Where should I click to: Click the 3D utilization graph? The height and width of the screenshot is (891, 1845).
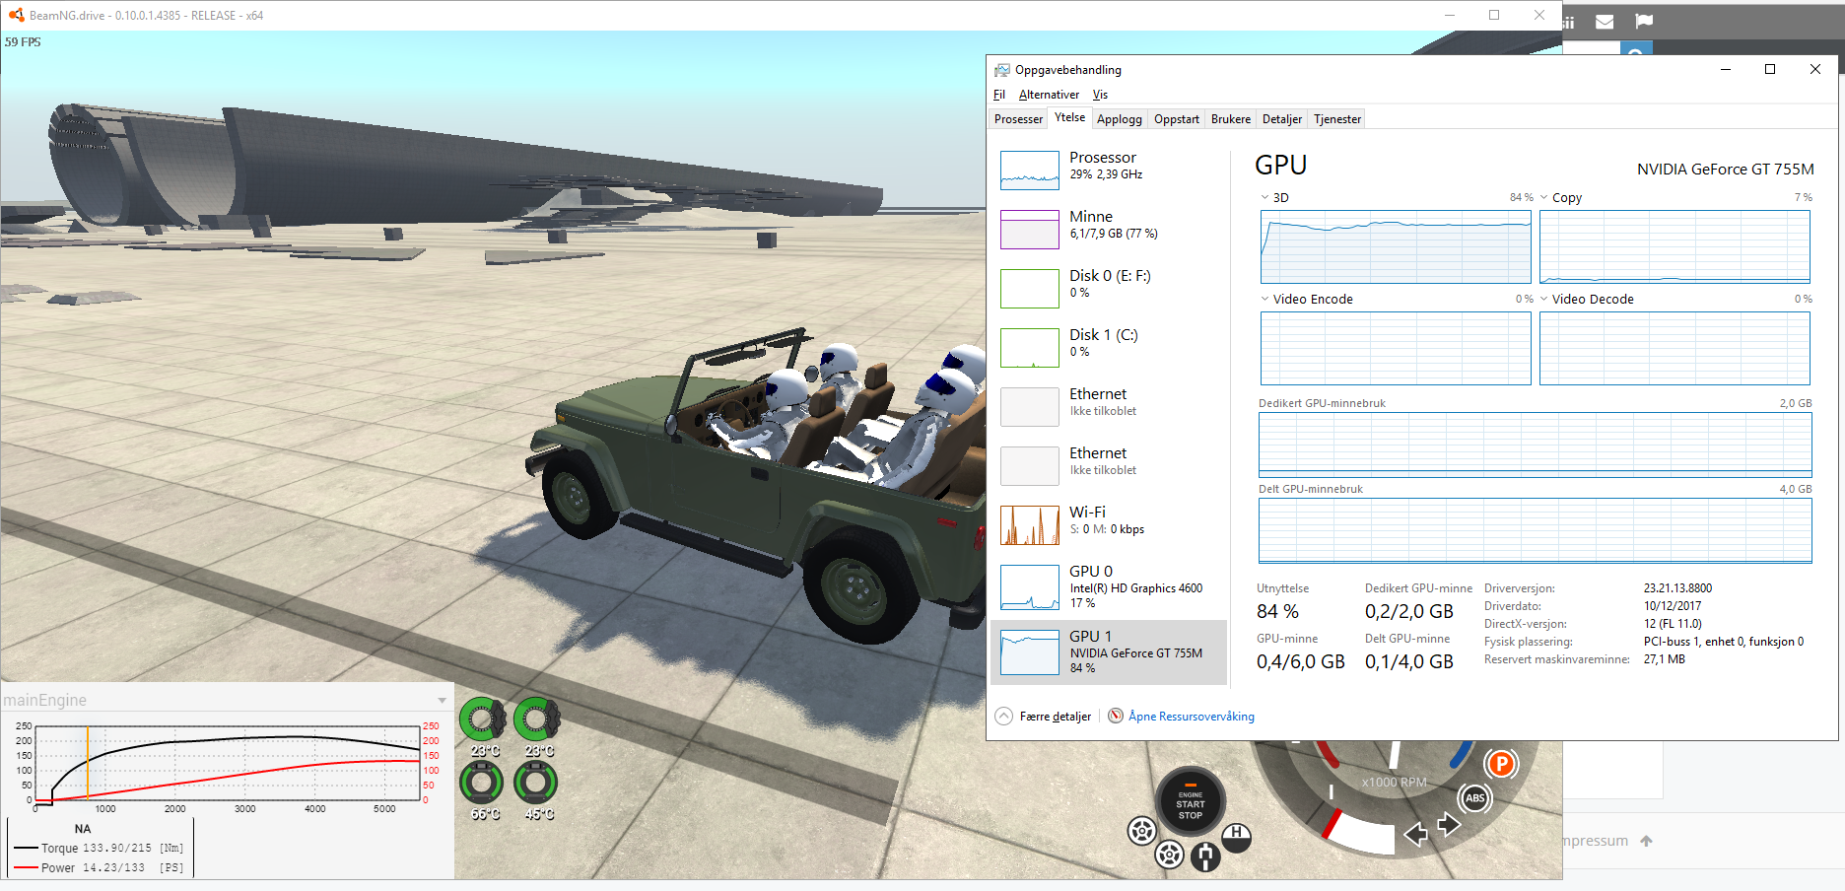tap(1396, 246)
